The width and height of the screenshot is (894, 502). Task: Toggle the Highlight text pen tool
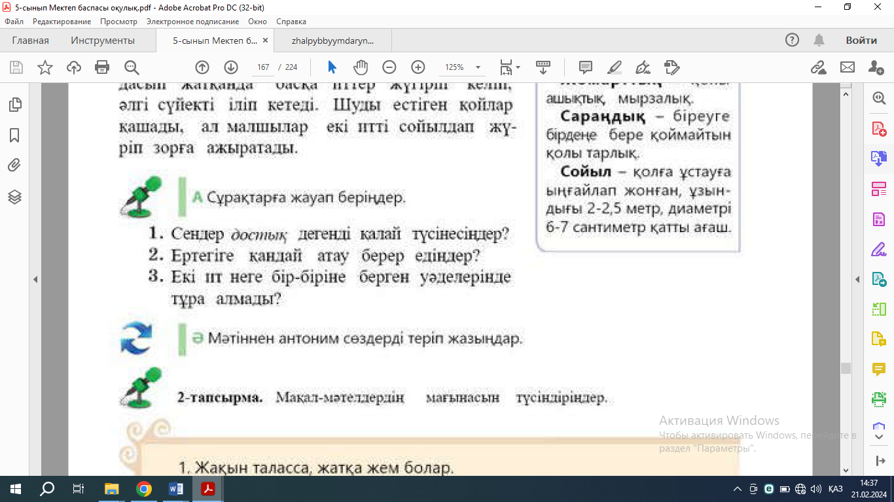click(x=615, y=67)
